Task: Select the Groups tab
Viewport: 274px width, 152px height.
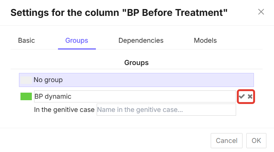Action: pyautogui.click(x=77, y=40)
